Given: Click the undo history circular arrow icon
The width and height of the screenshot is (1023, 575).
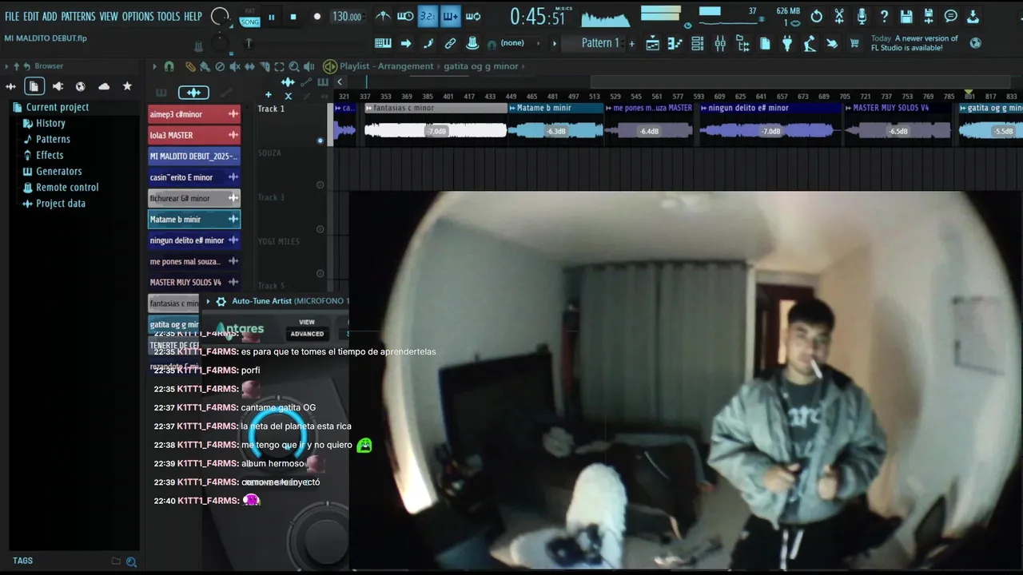Looking at the screenshot, I should pyautogui.click(x=816, y=16).
